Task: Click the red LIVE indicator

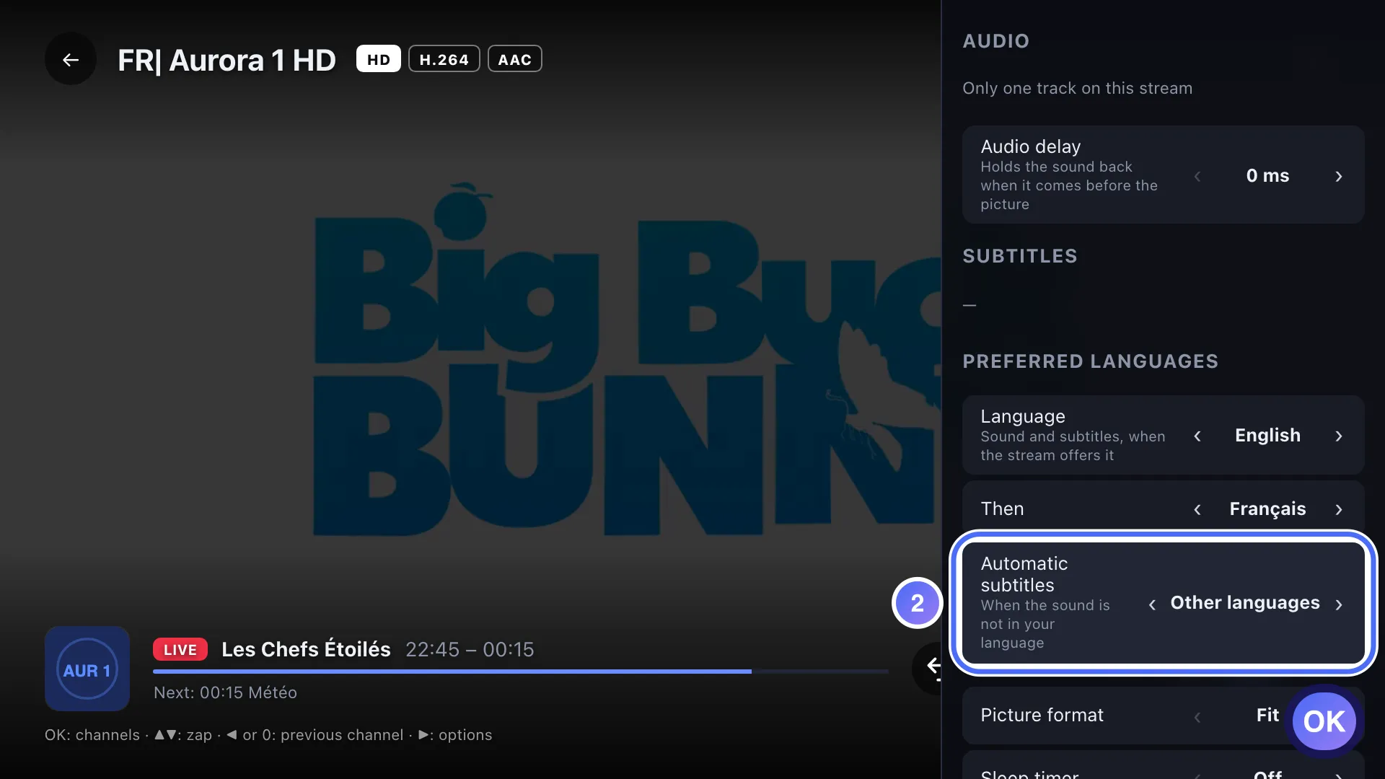Action: tap(180, 650)
